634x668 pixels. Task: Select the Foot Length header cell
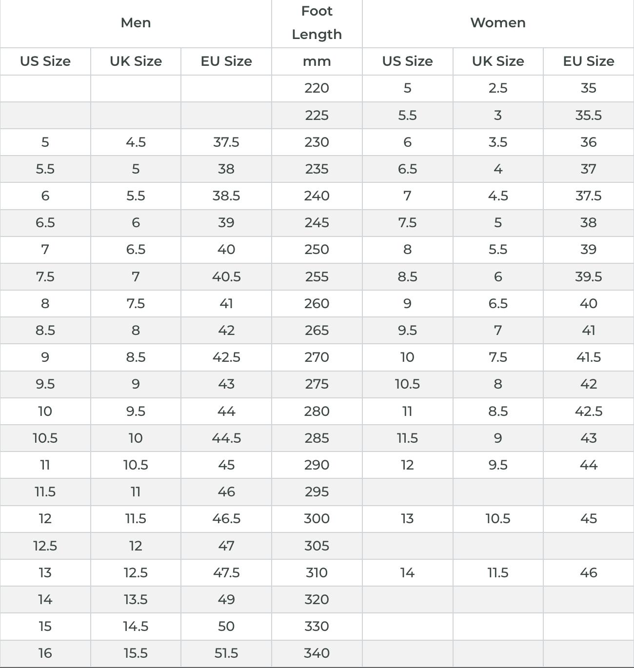317,23
